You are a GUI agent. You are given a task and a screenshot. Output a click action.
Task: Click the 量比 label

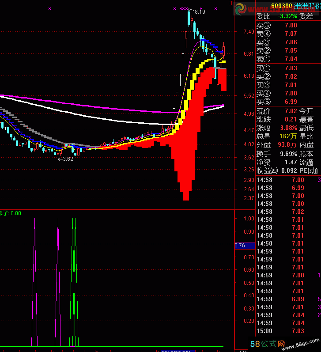(306, 136)
